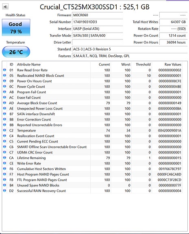Click the 26 °C temperature indicator
The width and height of the screenshot is (189, 234).
click(x=16, y=52)
